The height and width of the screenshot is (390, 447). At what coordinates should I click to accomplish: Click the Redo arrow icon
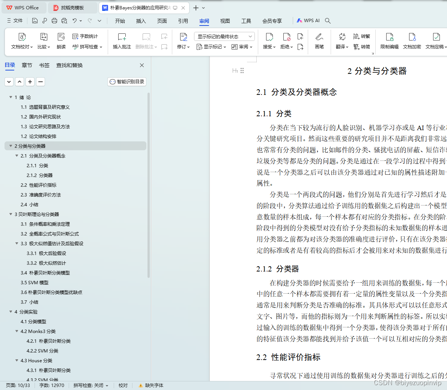point(90,21)
